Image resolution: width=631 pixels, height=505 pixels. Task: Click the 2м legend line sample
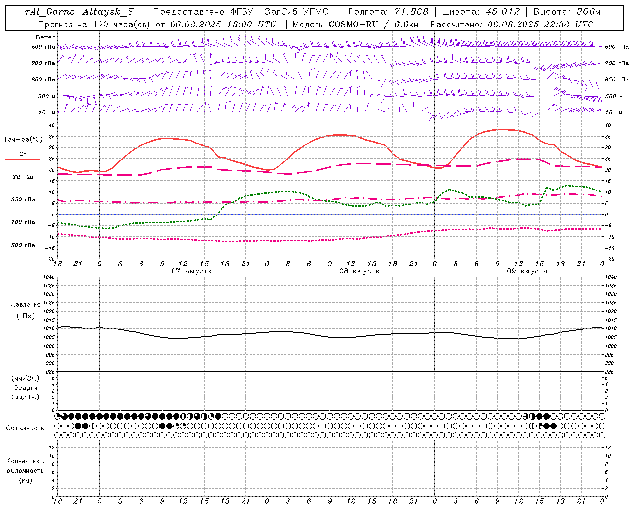click(x=23, y=159)
